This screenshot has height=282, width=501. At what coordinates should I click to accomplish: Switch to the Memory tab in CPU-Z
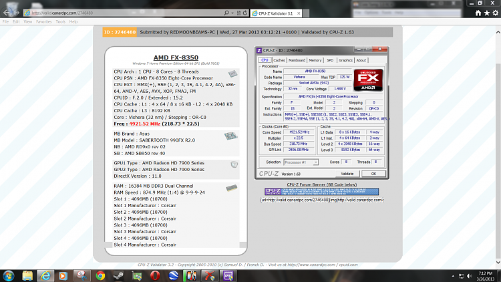(x=315, y=60)
